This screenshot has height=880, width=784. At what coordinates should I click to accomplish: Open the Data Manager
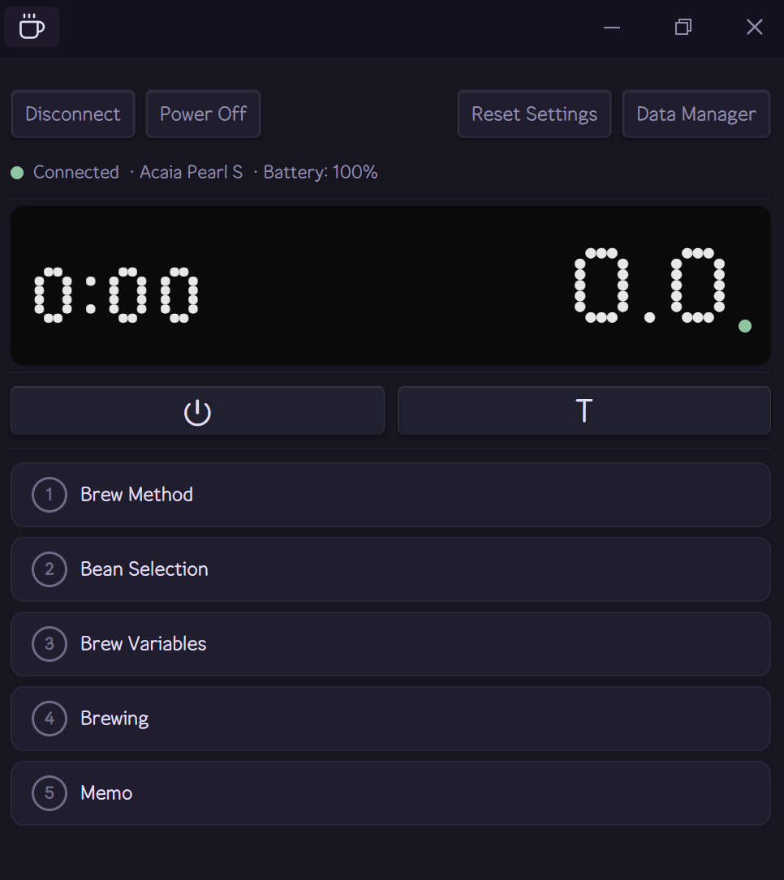(x=696, y=114)
